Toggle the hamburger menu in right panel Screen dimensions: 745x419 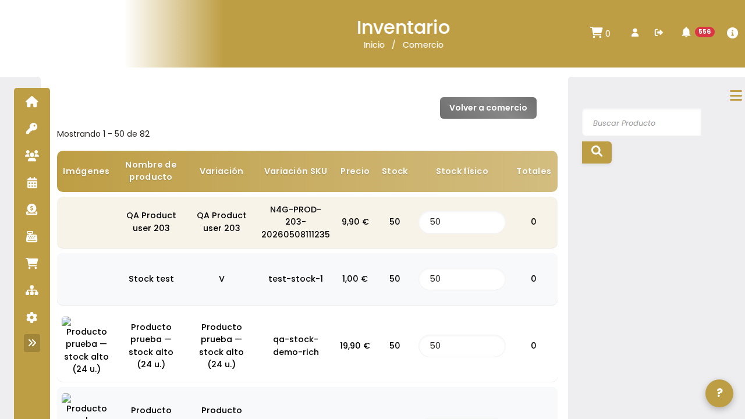point(736,95)
